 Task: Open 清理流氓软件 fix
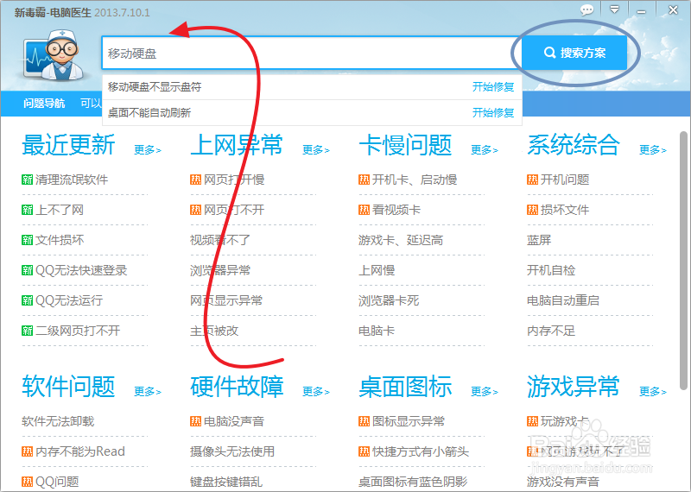pos(72,180)
